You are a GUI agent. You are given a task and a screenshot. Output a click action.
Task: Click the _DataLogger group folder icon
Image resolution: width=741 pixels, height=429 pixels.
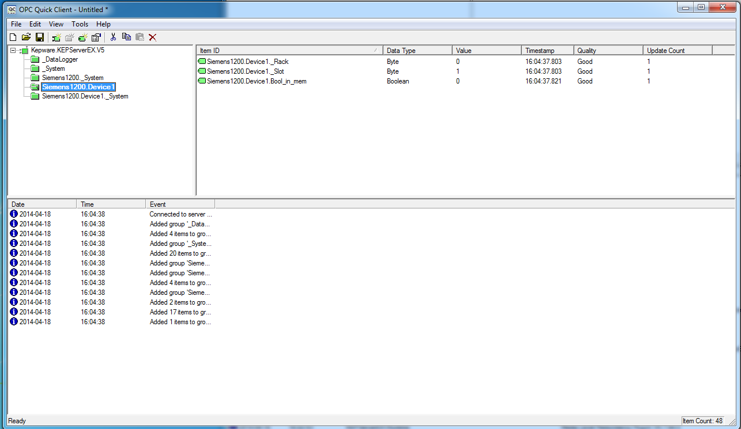coord(35,59)
